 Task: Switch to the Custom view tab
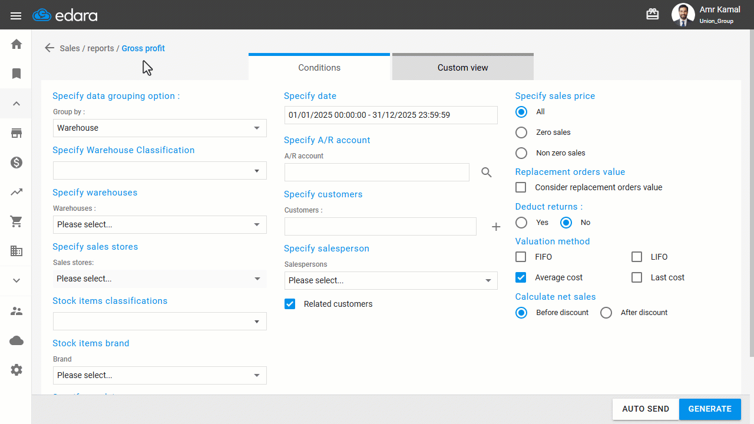tap(463, 67)
